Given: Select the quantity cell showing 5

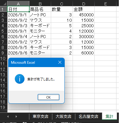Looking at the screenshot, I should [62, 26].
